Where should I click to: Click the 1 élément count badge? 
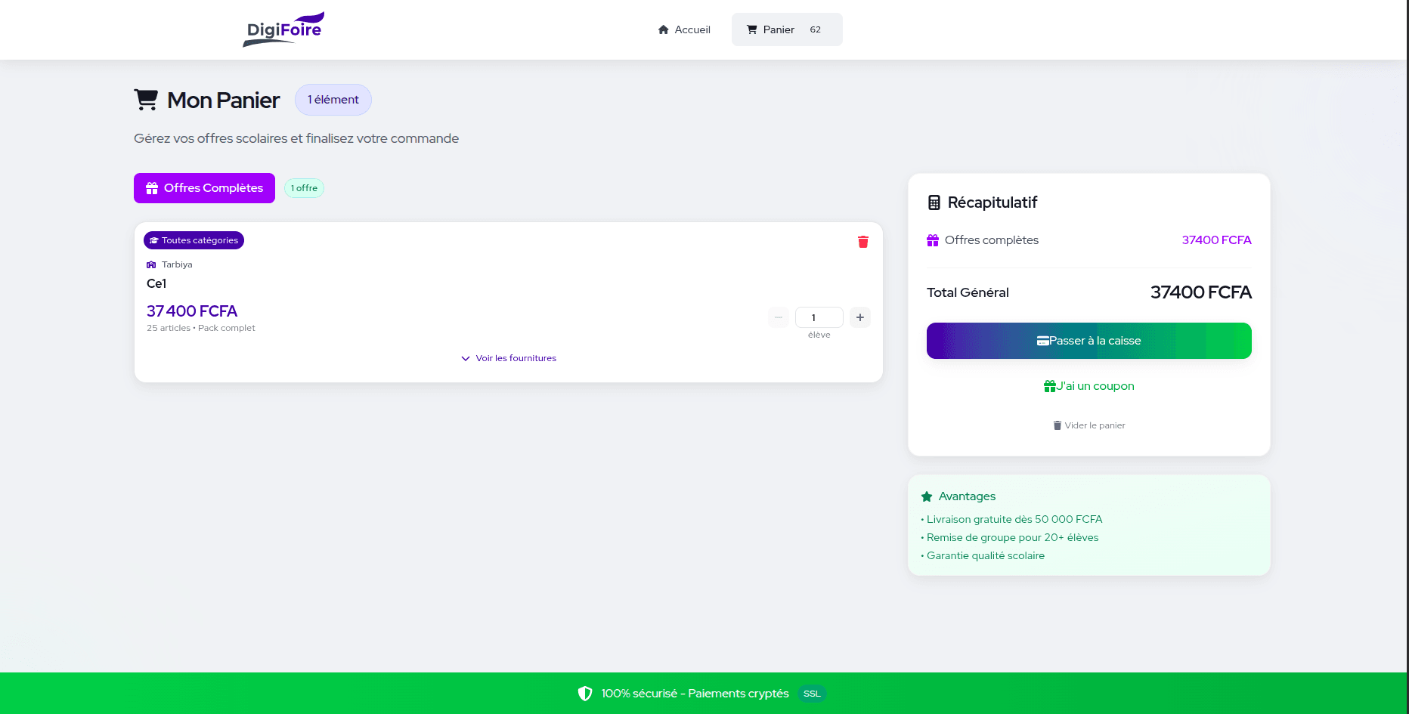333,100
